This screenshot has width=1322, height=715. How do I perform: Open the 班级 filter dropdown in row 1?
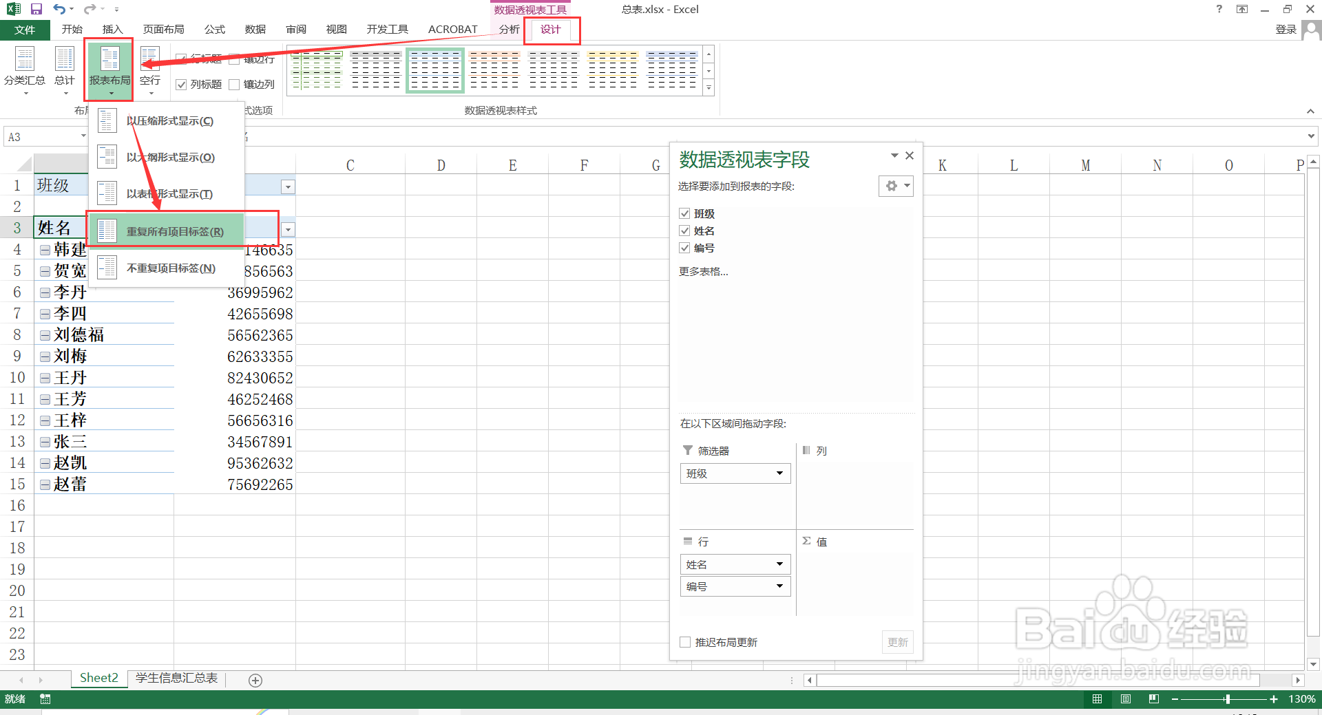click(288, 186)
